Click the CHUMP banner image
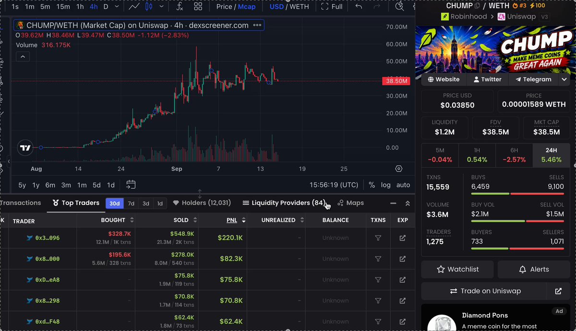Viewport: 576px width, 331px height. [x=495, y=49]
